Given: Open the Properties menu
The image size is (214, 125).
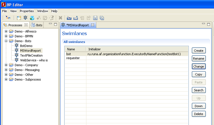Looking at the screenshot, I should (27, 11).
